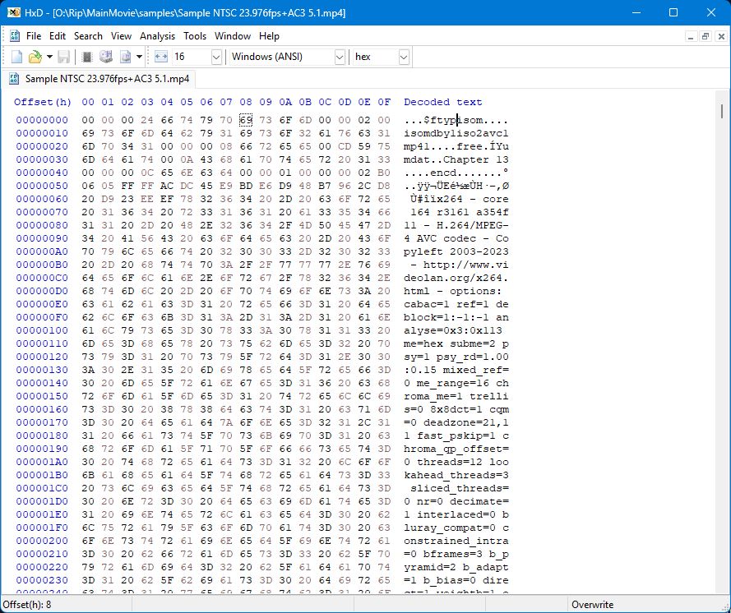This screenshot has height=613, width=731.
Task: Click the disabled Save floppy icon
Action: click(x=63, y=57)
